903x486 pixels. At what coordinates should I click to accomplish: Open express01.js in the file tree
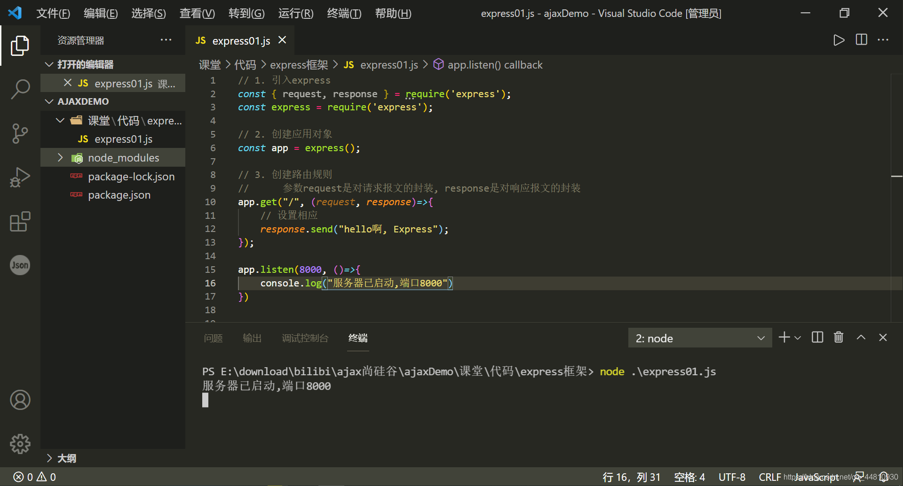(x=123, y=139)
